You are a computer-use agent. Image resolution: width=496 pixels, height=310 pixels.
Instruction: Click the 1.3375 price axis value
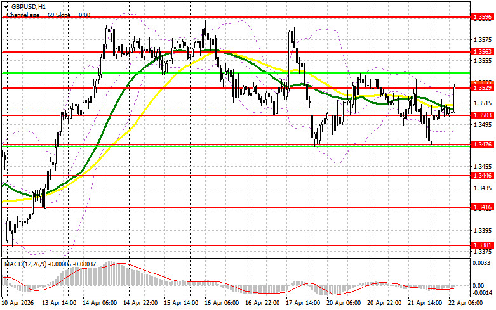(483, 252)
